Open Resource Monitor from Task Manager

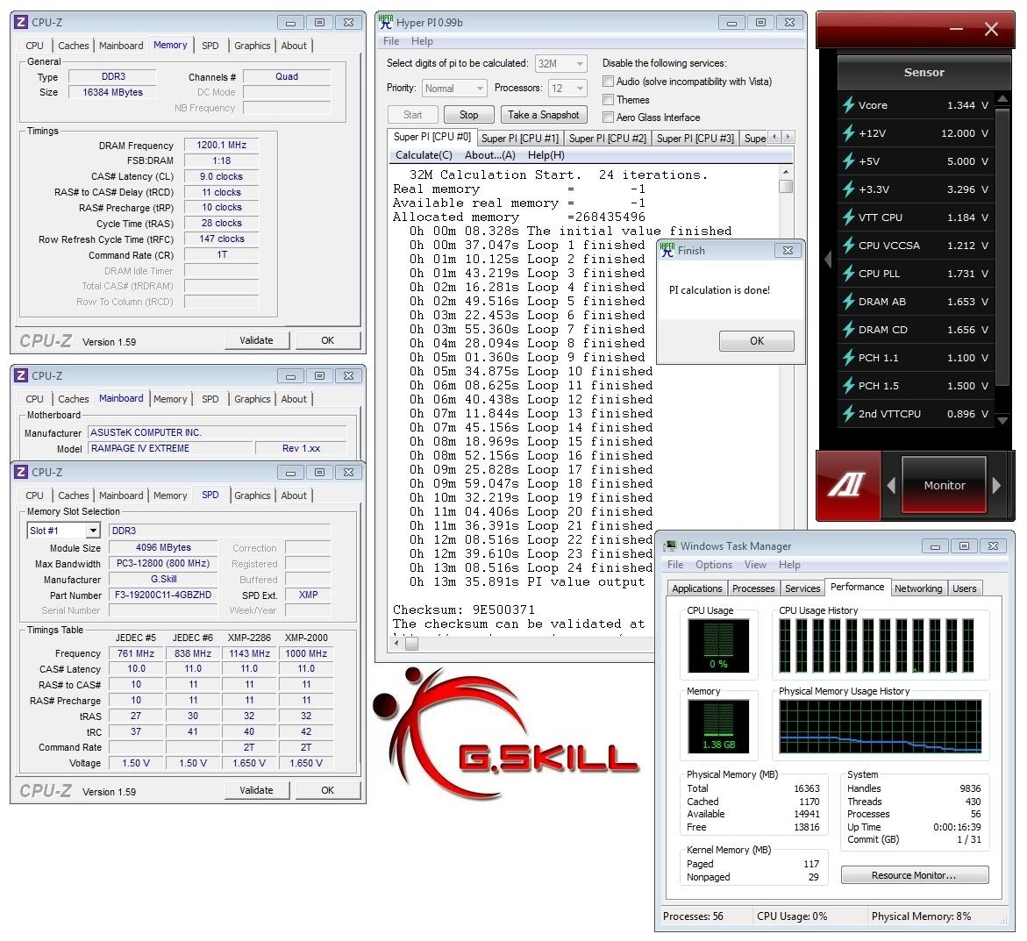click(x=915, y=875)
